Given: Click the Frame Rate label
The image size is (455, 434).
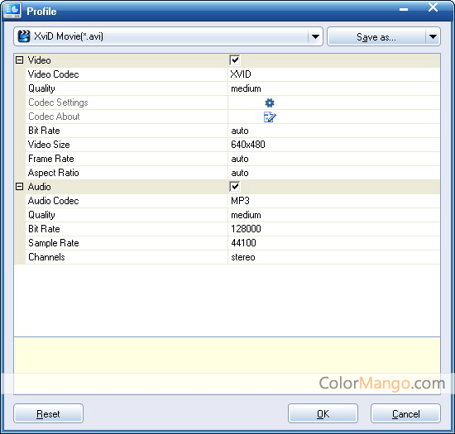Looking at the screenshot, I should (x=51, y=159).
